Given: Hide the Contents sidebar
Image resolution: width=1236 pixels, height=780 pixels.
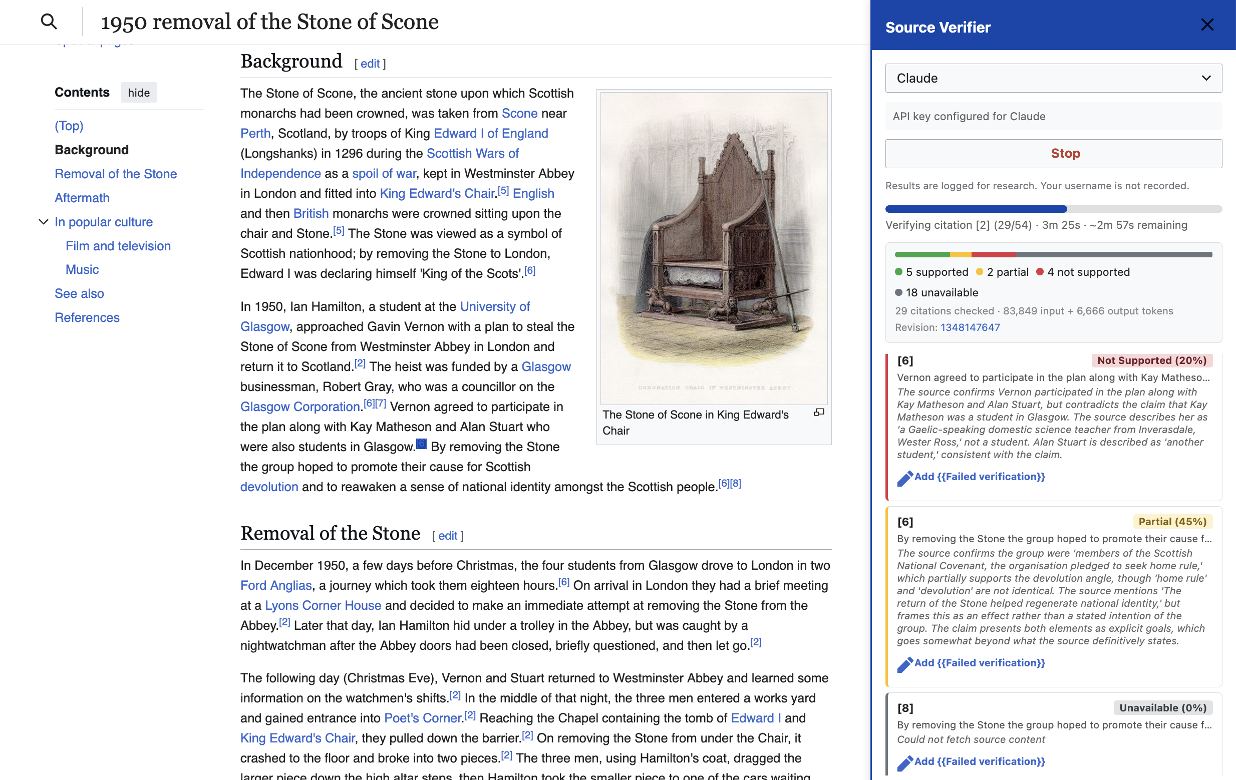Looking at the screenshot, I should pos(139,92).
